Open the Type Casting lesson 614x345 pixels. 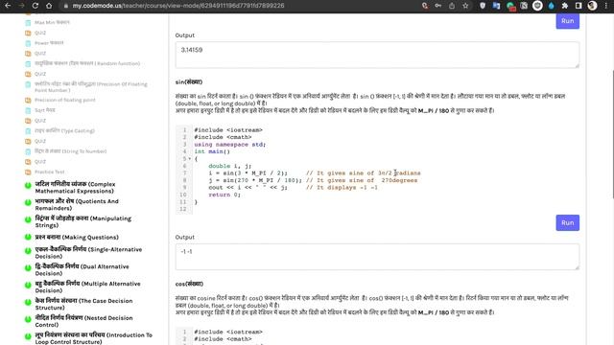click(64, 130)
